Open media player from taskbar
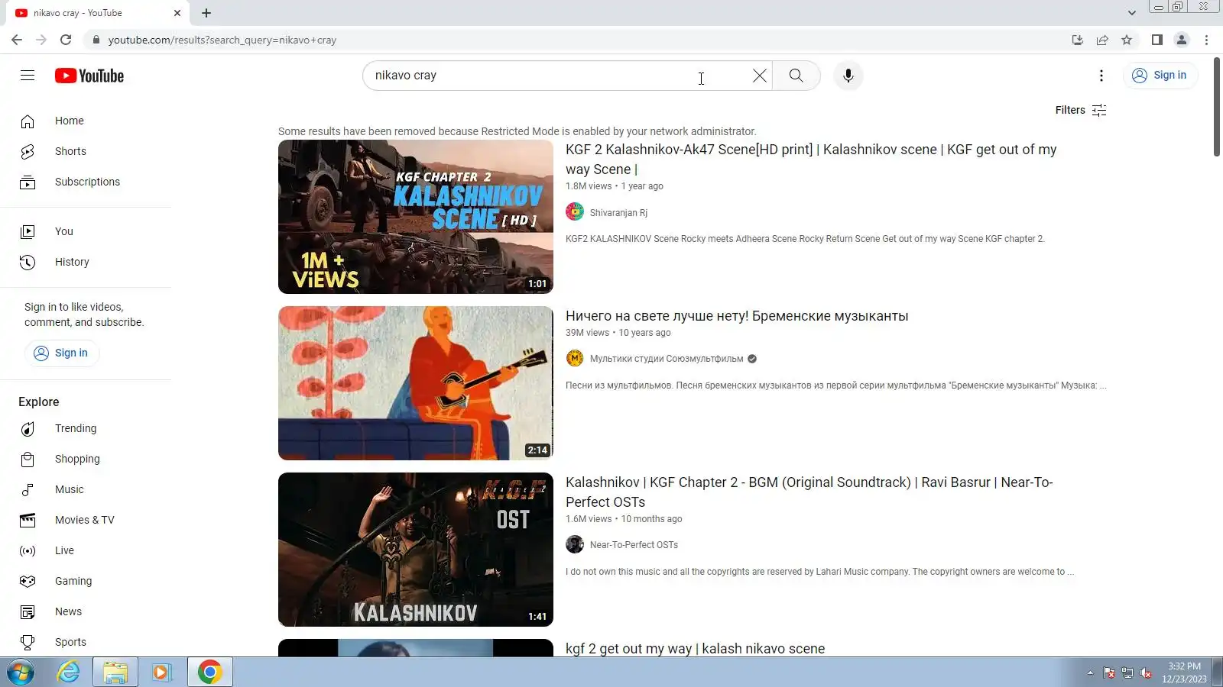Viewport: 1223px width, 687px height. [162, 672]
